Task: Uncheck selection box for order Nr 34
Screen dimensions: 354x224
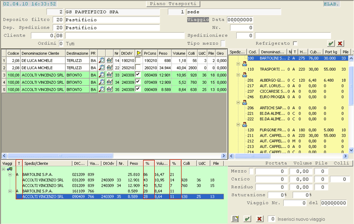Action: point(138,82)
